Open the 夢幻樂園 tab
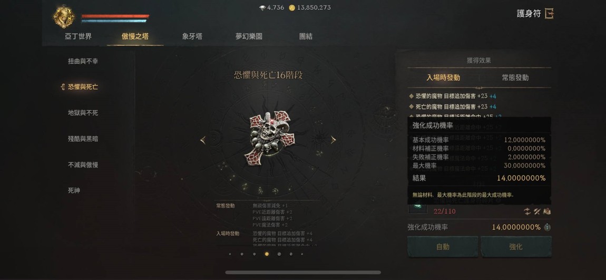The height and width of the screenshot is (280, 606). [249, 36]
